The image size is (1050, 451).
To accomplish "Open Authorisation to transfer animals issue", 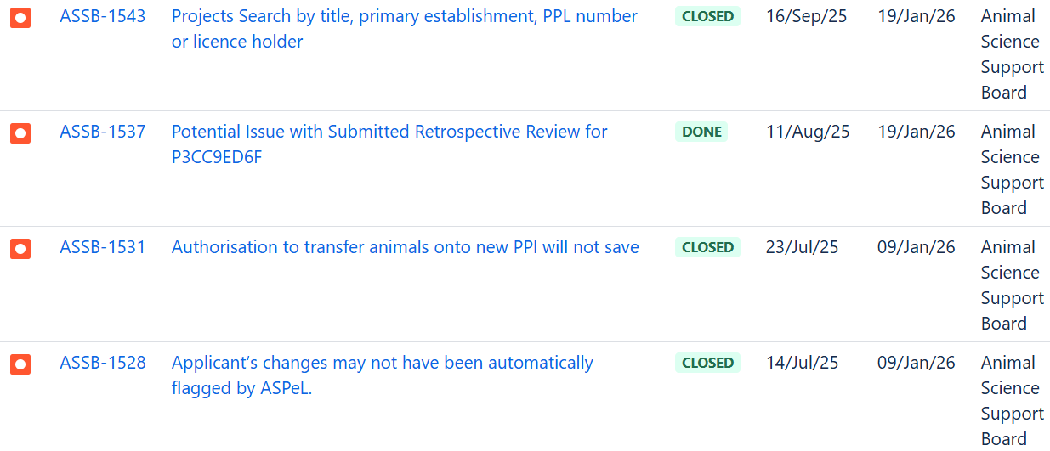I will [405, 247].
